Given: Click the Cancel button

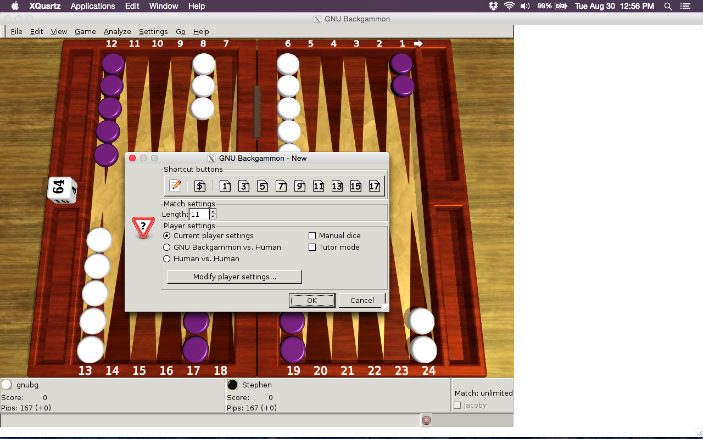Looking at the screenshot, I should pos(362,300).
